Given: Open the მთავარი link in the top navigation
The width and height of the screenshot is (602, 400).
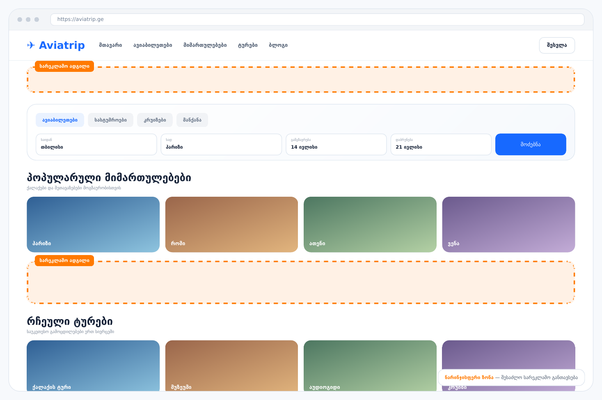Looking at the screenshot, I should (110, 45).
